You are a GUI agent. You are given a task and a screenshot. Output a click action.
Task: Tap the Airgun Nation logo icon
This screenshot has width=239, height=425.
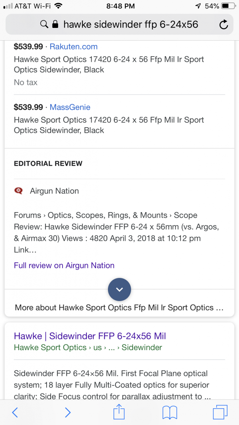pyautogui.click(x=18, y=191)
